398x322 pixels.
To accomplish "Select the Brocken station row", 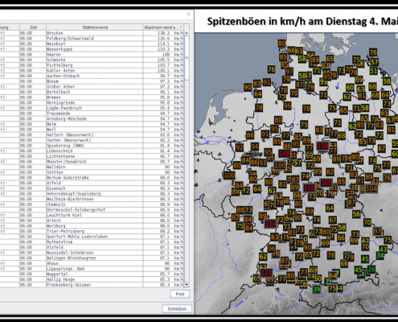I will (x=92, y=33).
